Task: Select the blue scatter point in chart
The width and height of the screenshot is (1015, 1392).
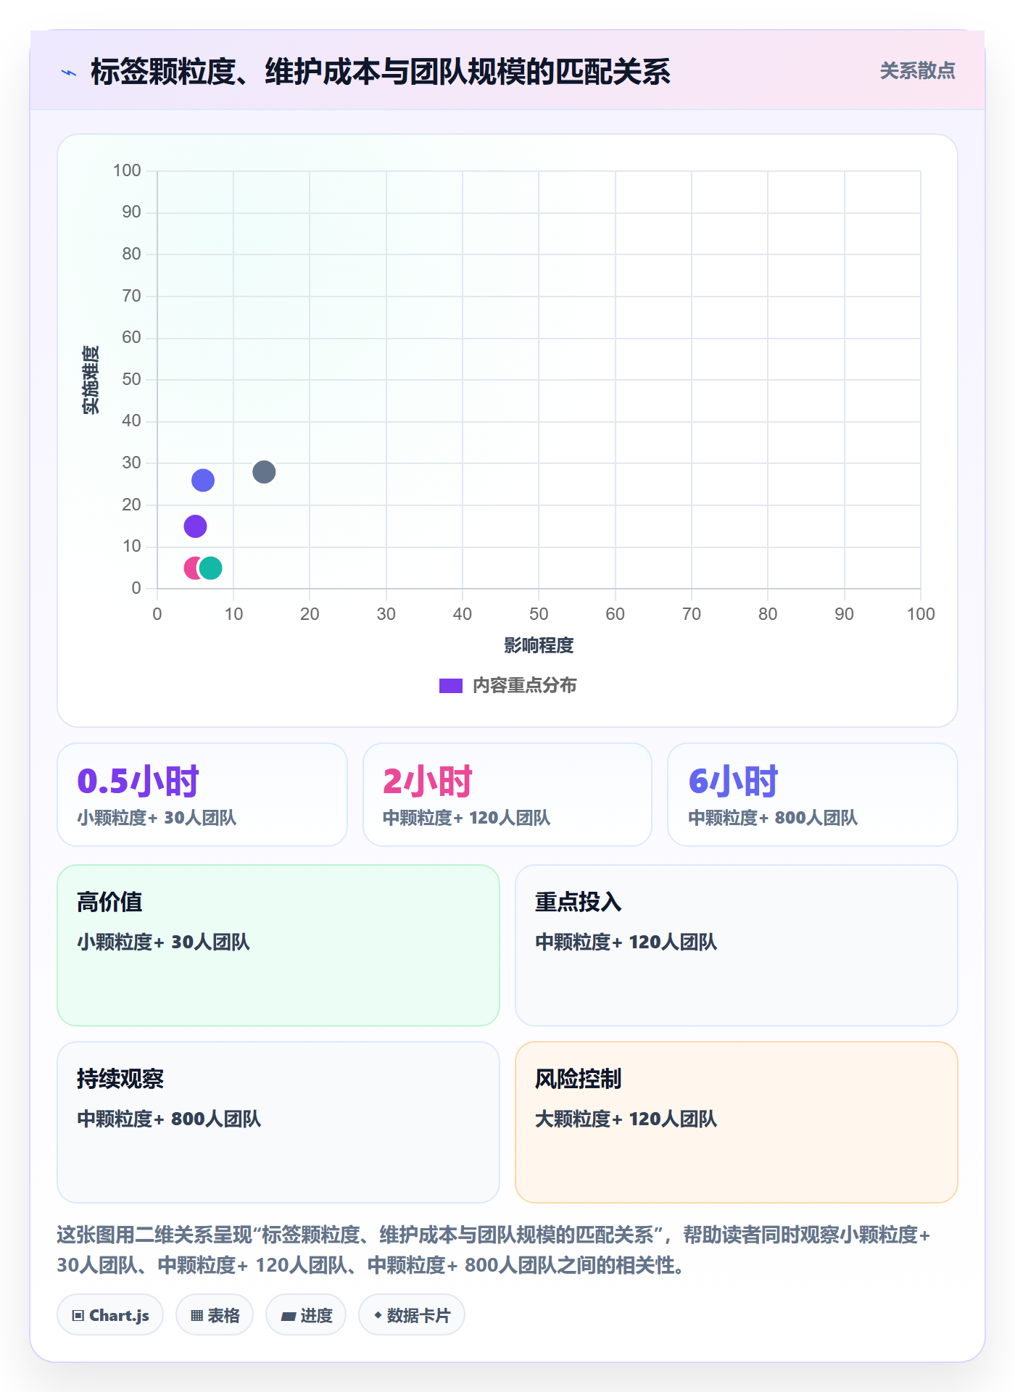Action: pyautogui.click(x=203, y=480)
